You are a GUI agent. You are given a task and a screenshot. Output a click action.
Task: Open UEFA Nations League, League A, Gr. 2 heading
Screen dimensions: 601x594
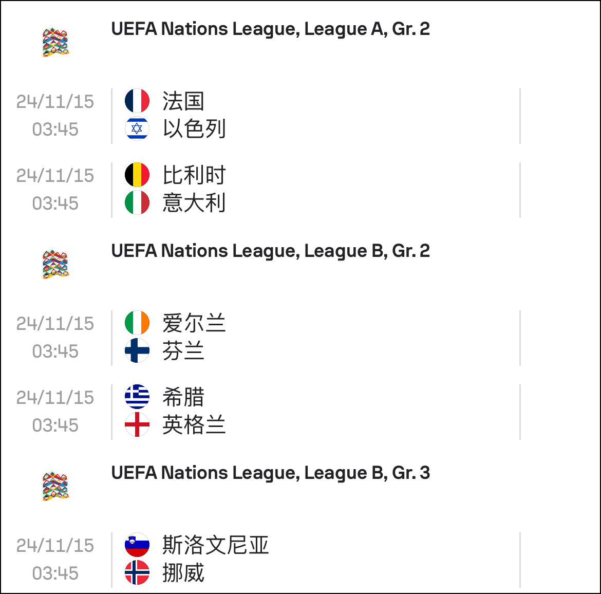[271, 29]
